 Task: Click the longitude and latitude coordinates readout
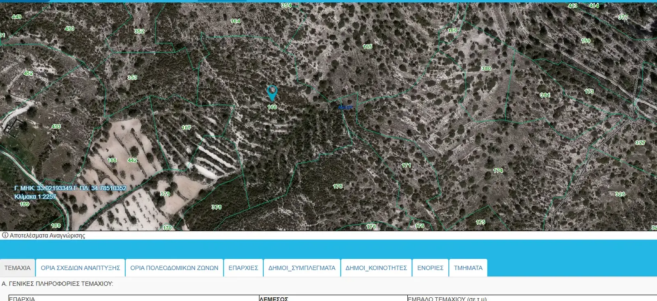pos(70,188)
